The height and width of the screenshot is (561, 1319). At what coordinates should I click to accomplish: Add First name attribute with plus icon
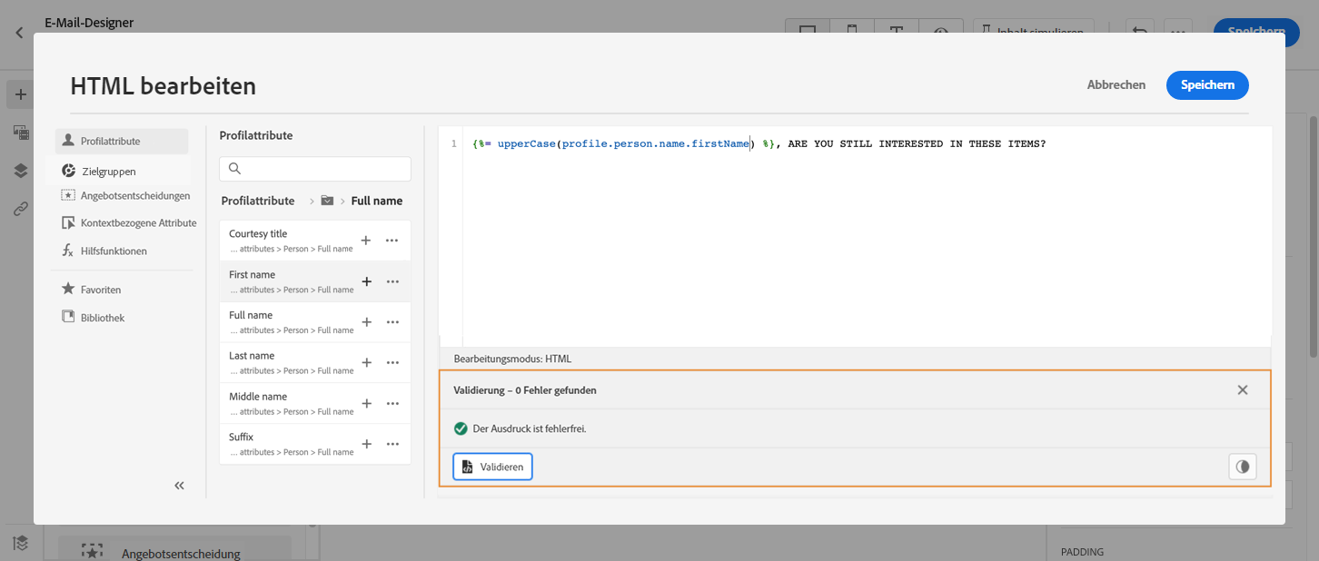367,281
